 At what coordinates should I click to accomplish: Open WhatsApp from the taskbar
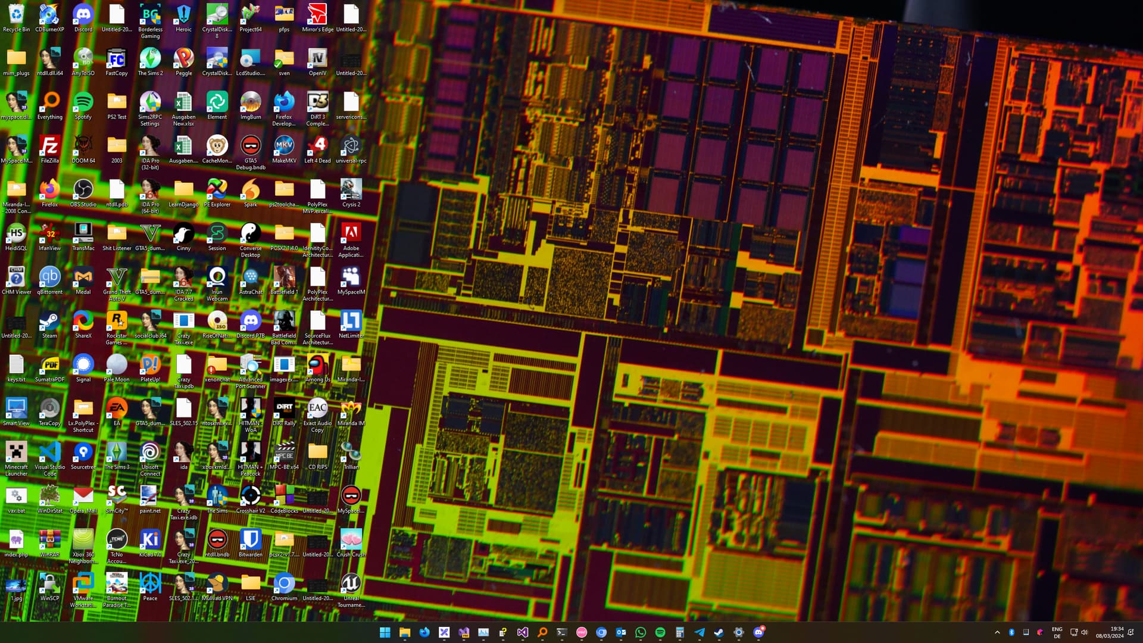click(641, 632)
